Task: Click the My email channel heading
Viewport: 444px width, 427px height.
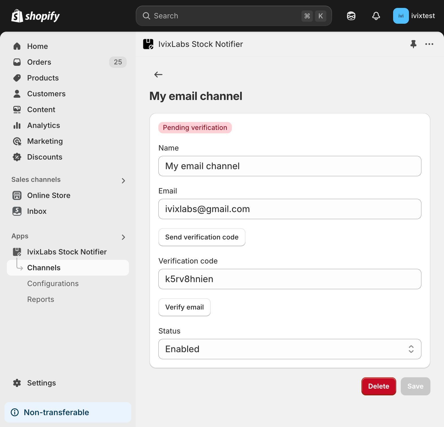Action: pyautogui.click(x=196, y=96)
